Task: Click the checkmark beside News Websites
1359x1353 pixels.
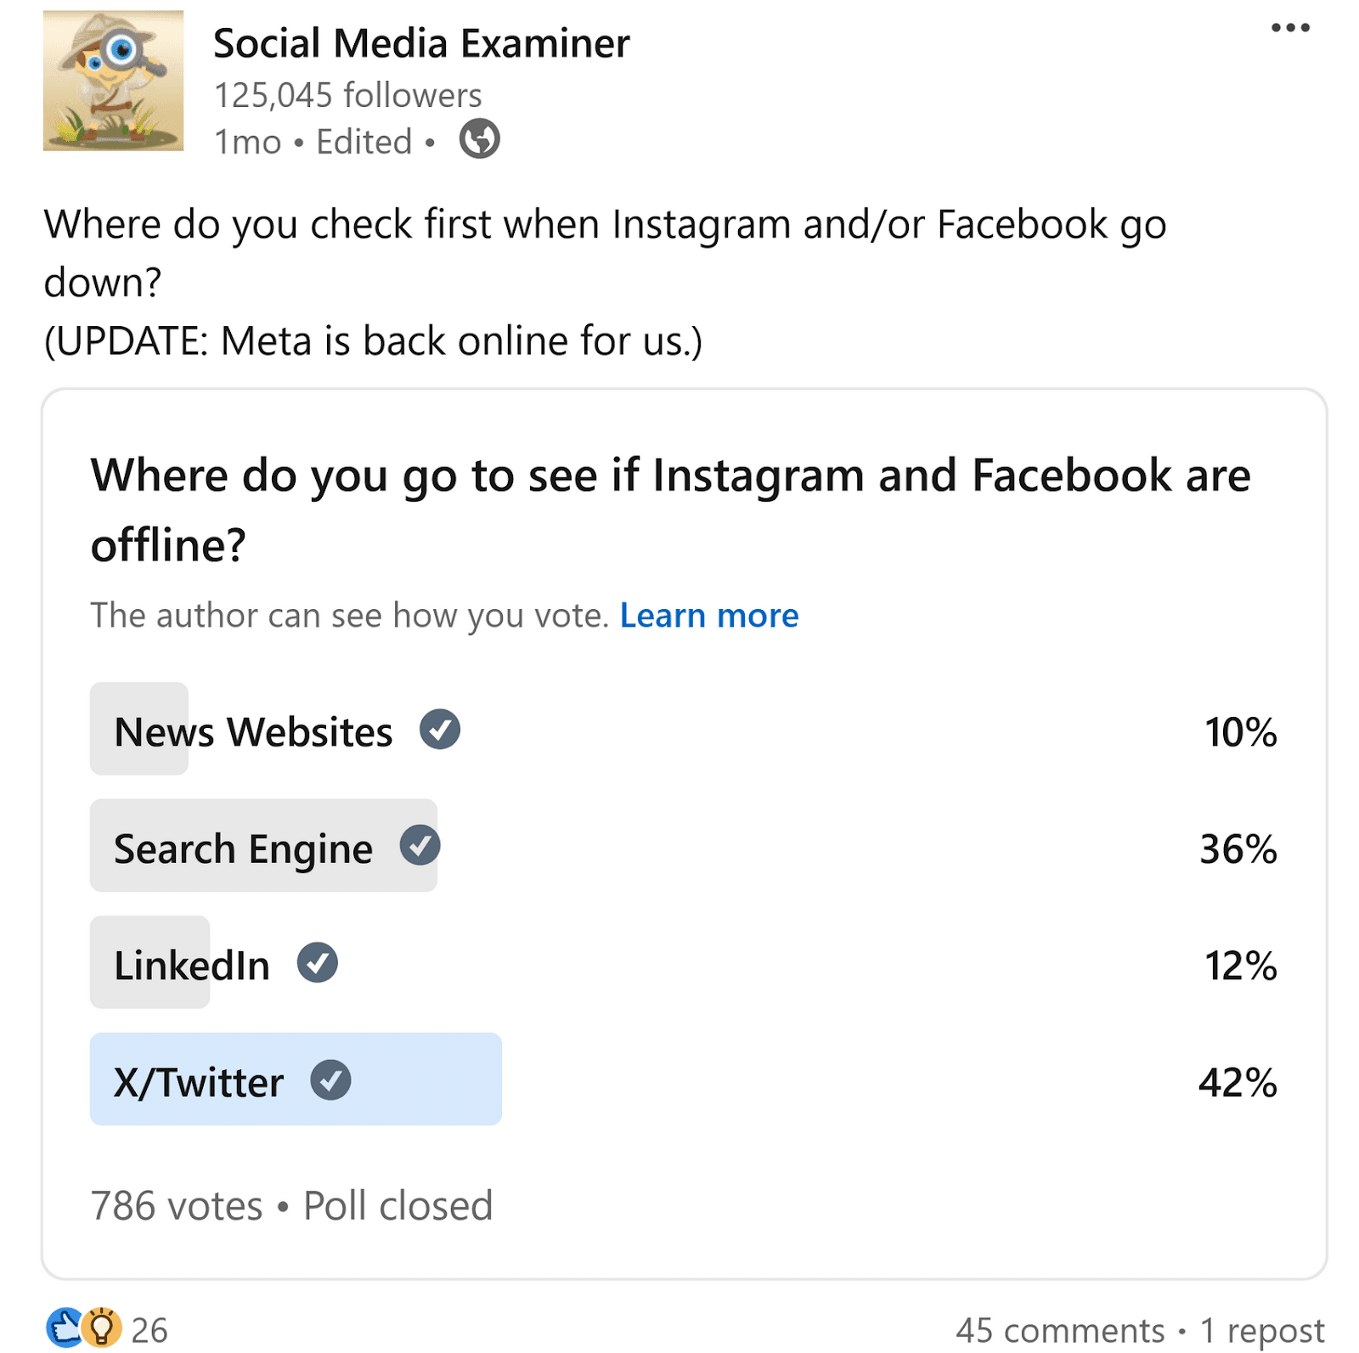Action: pos(439,729)
